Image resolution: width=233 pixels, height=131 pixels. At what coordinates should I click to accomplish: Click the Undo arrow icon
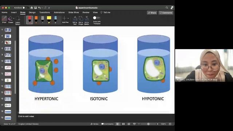coord(39,8)
